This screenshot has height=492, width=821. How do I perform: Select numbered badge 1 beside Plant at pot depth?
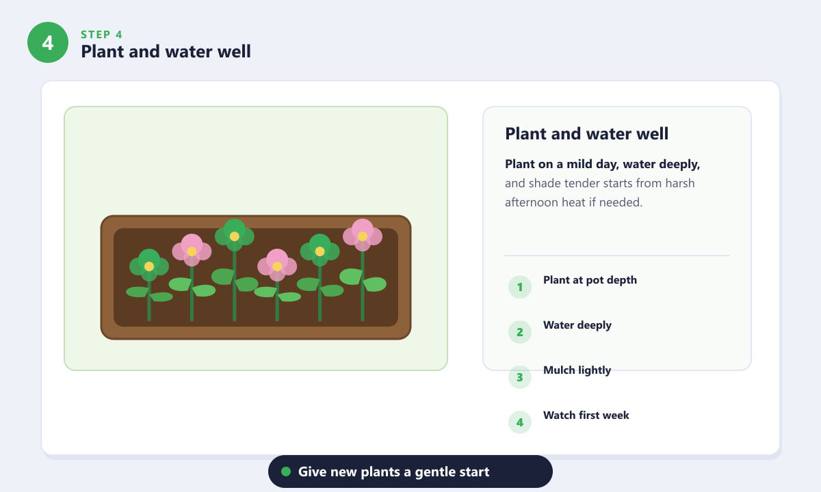520,287
